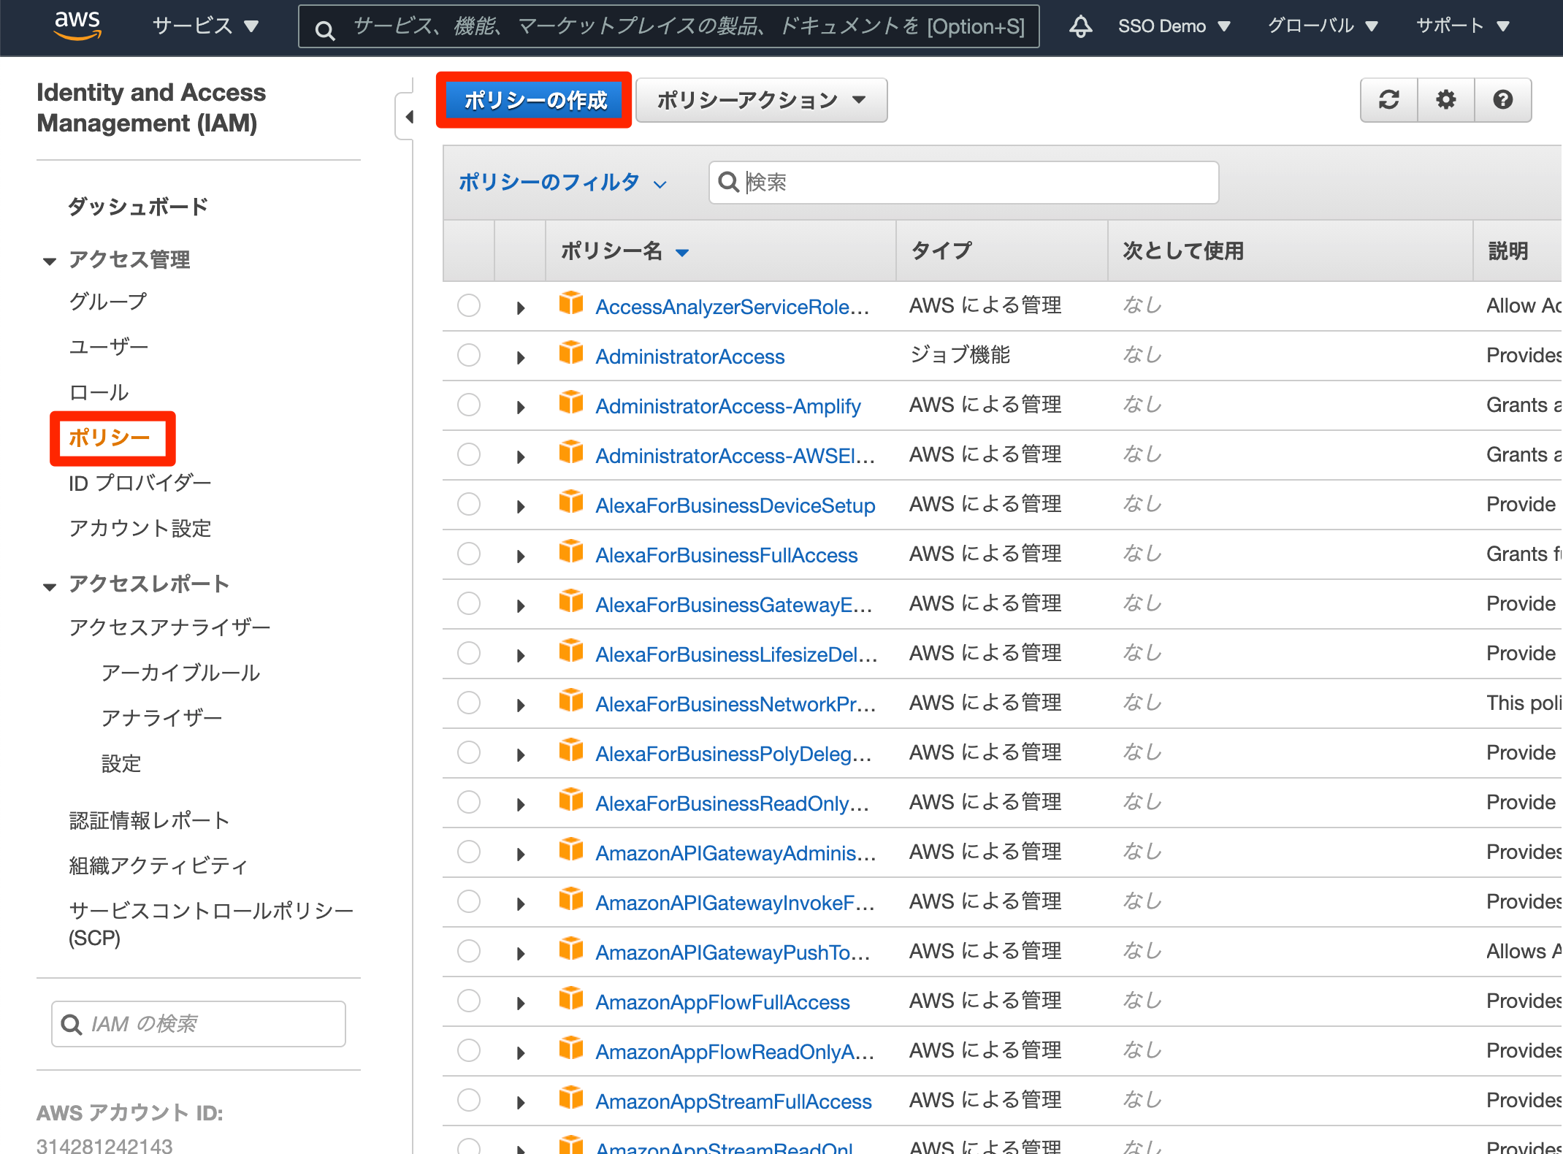Select the AdministratorAccess-Amplify radio button
1563x1154 pixels.
click(x=469, y=405)
